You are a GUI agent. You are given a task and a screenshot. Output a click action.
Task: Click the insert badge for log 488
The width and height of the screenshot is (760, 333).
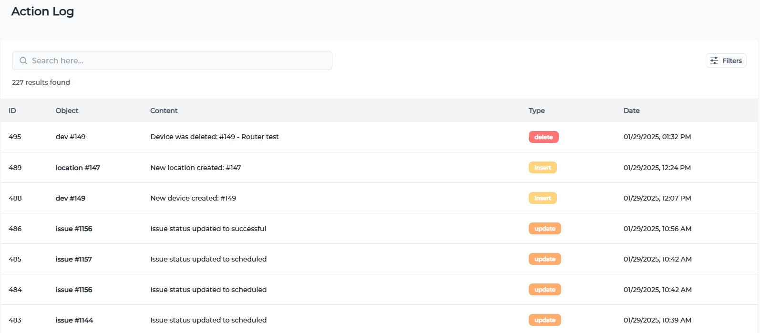[542, 198]
